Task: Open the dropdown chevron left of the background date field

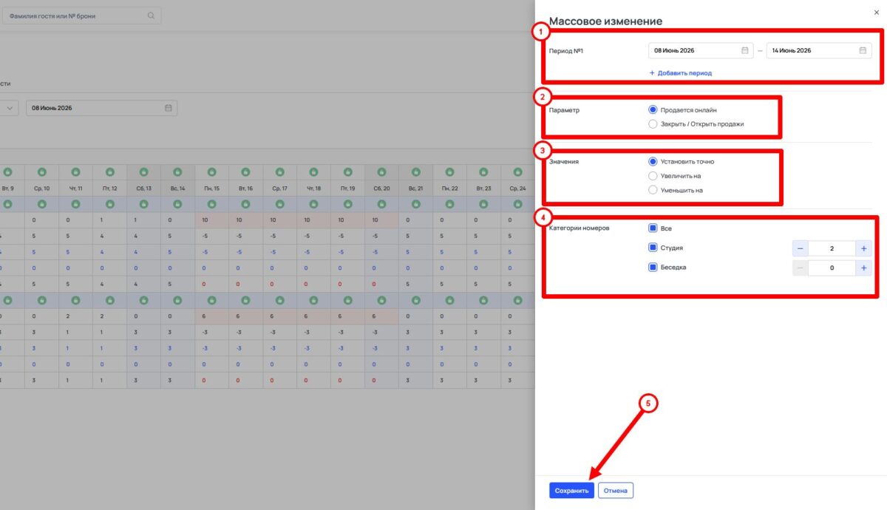Action: [x=10, y=108]
